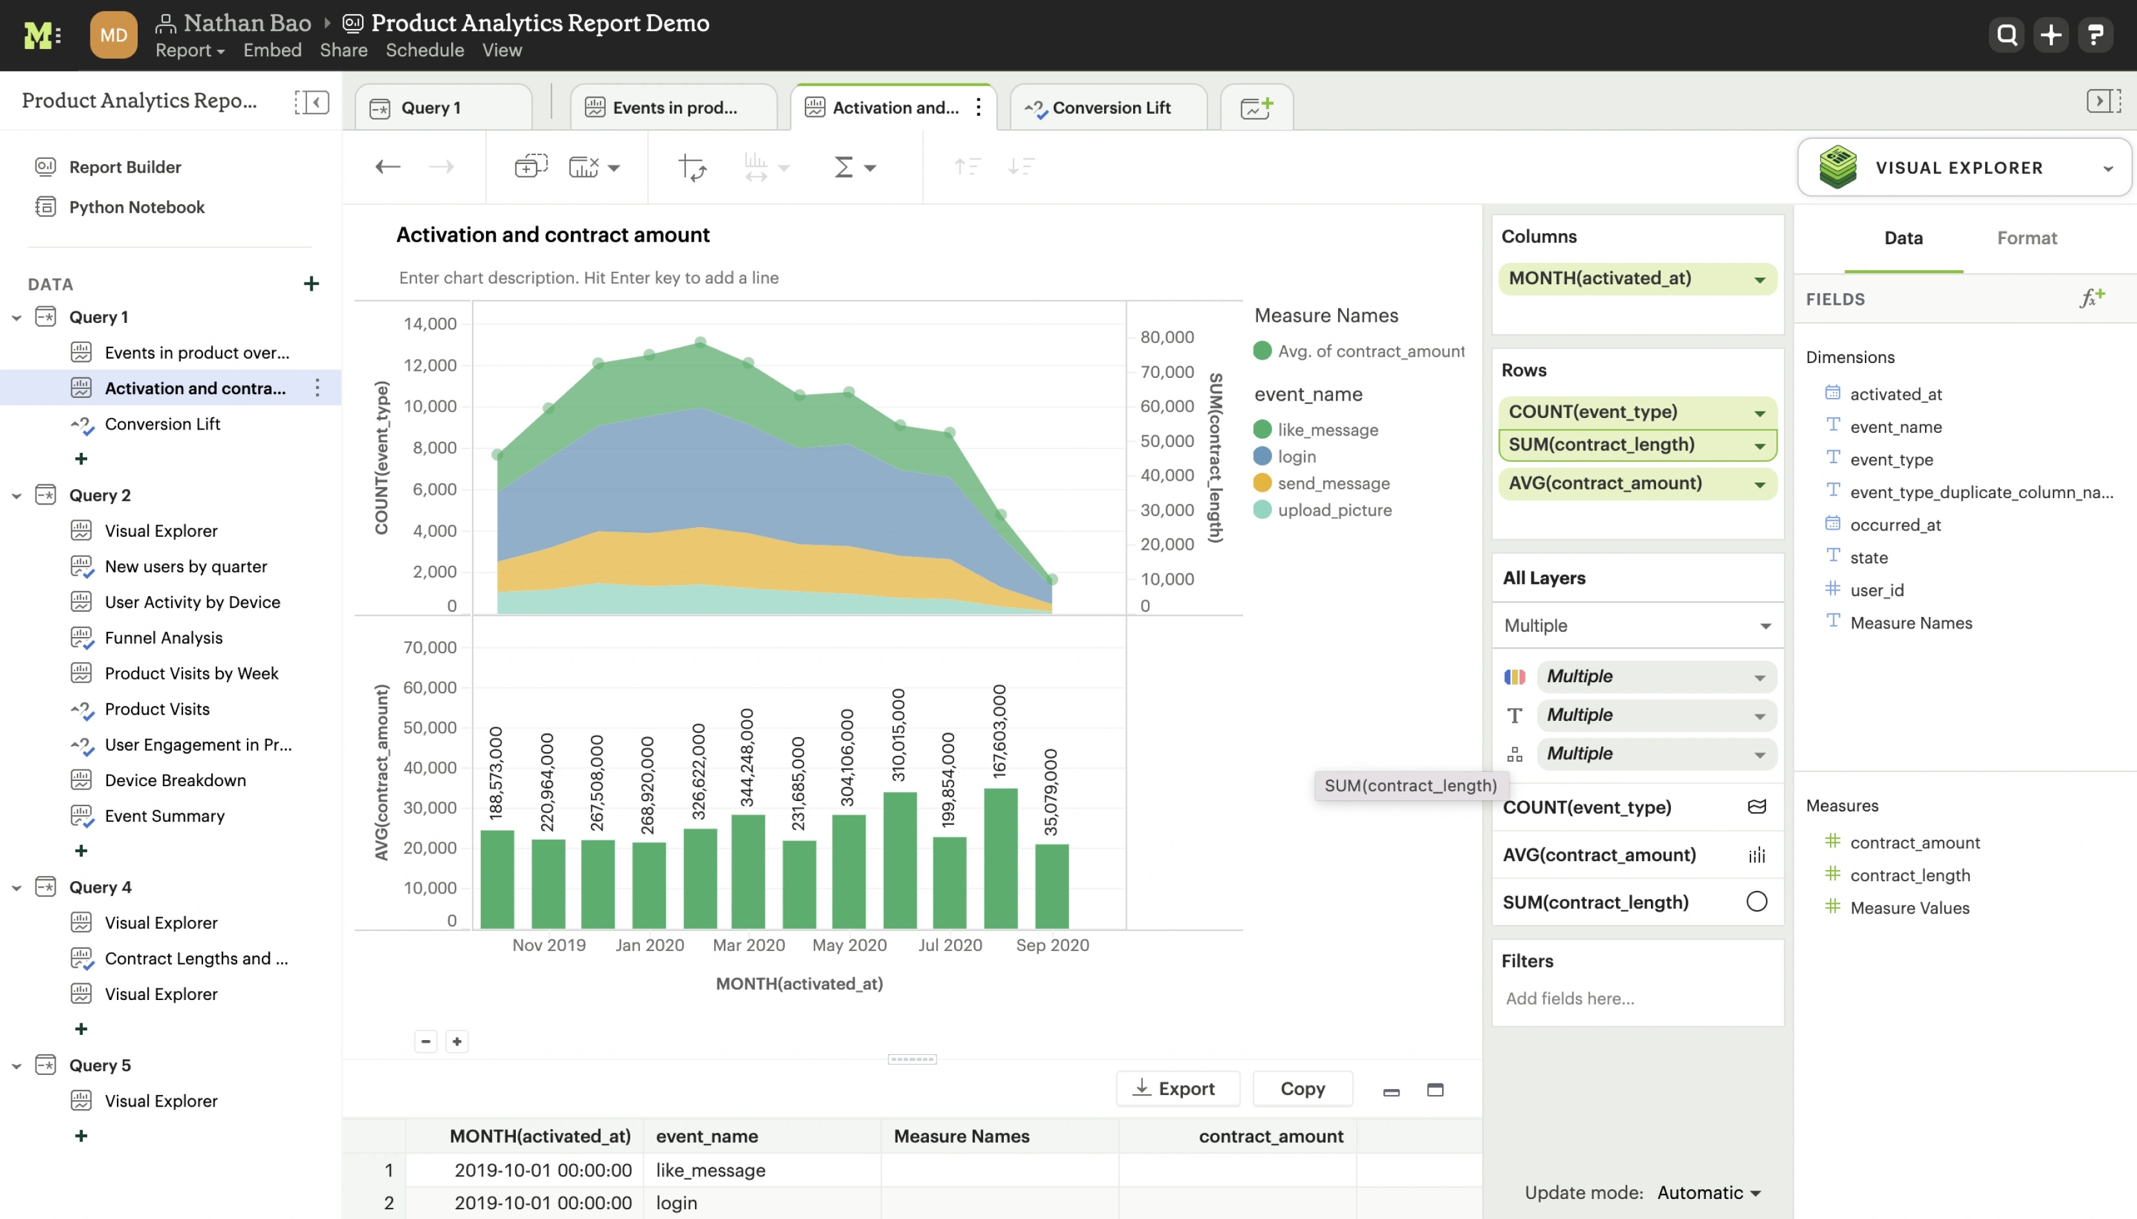The image size is (2137, 1219).
Task: Click the Copy button
Action: tap(1301, 1089)
